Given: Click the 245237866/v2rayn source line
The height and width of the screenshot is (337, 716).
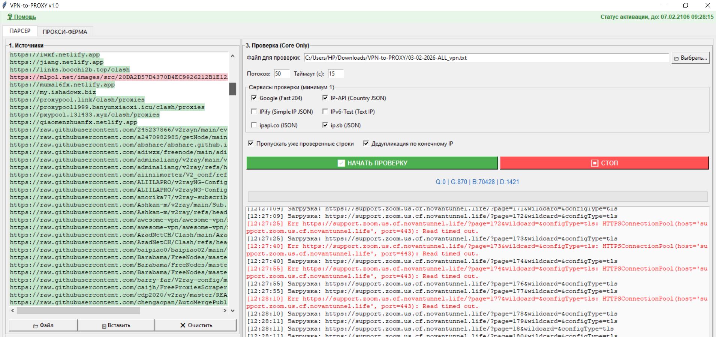Looking at the screenshot, I should click(x=118, y=130).
